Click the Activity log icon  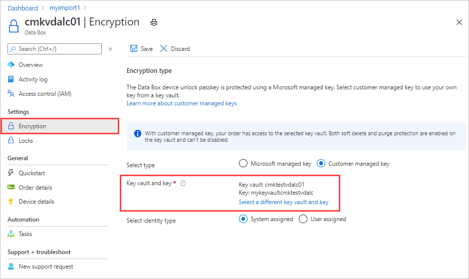coord(11,79)
